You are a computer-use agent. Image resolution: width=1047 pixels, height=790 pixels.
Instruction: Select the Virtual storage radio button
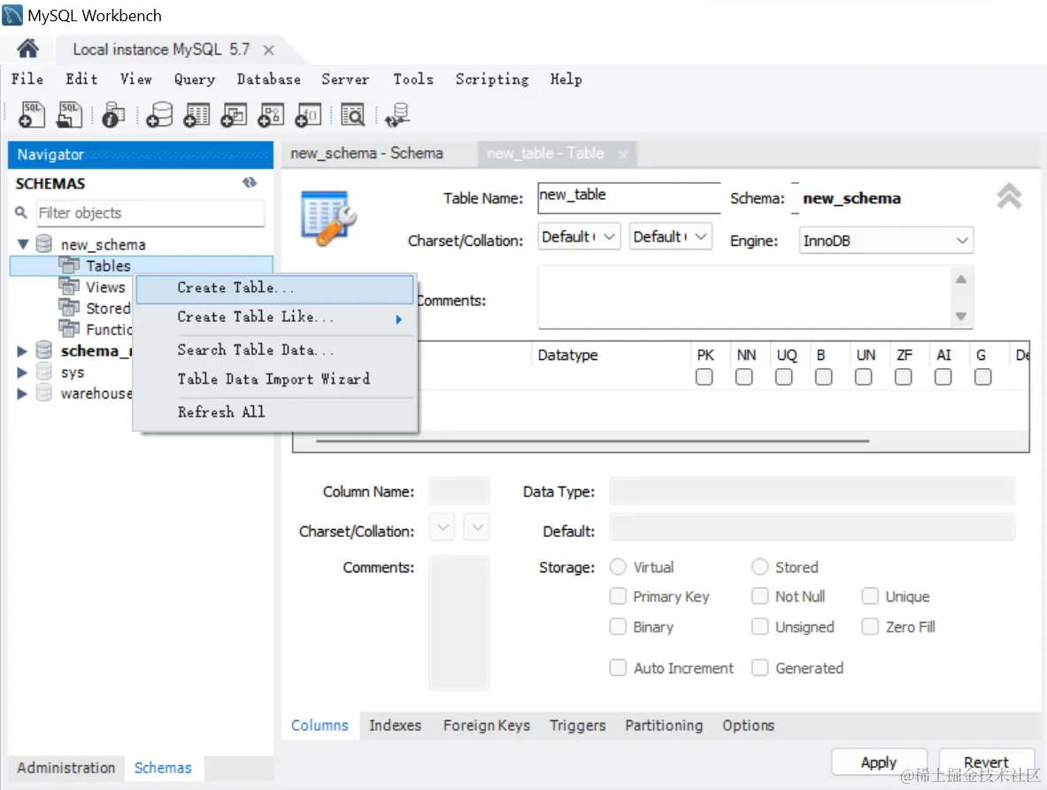click(x=618, y=566)
